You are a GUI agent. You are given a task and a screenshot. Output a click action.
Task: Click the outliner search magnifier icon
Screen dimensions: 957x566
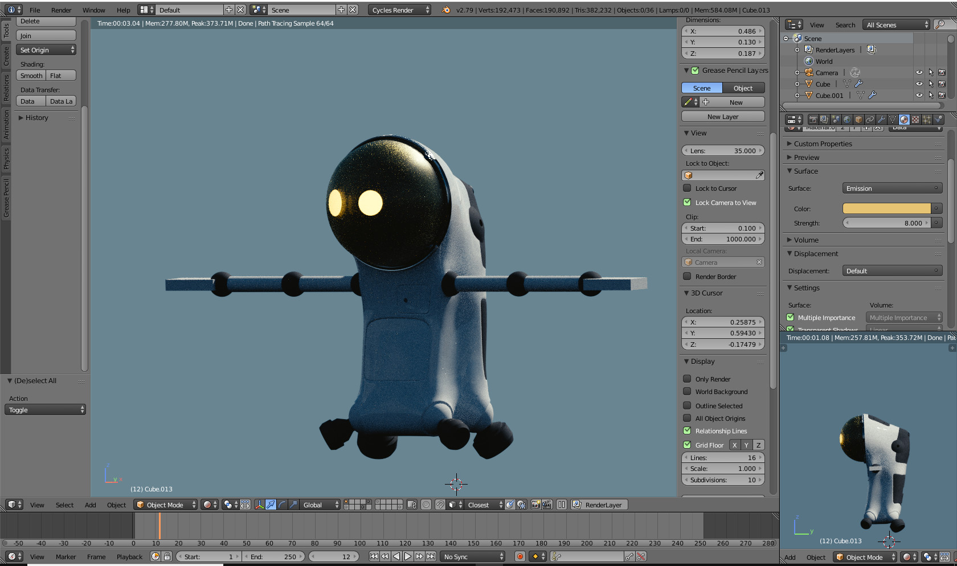pyautogui.click(x=940, y=24)
